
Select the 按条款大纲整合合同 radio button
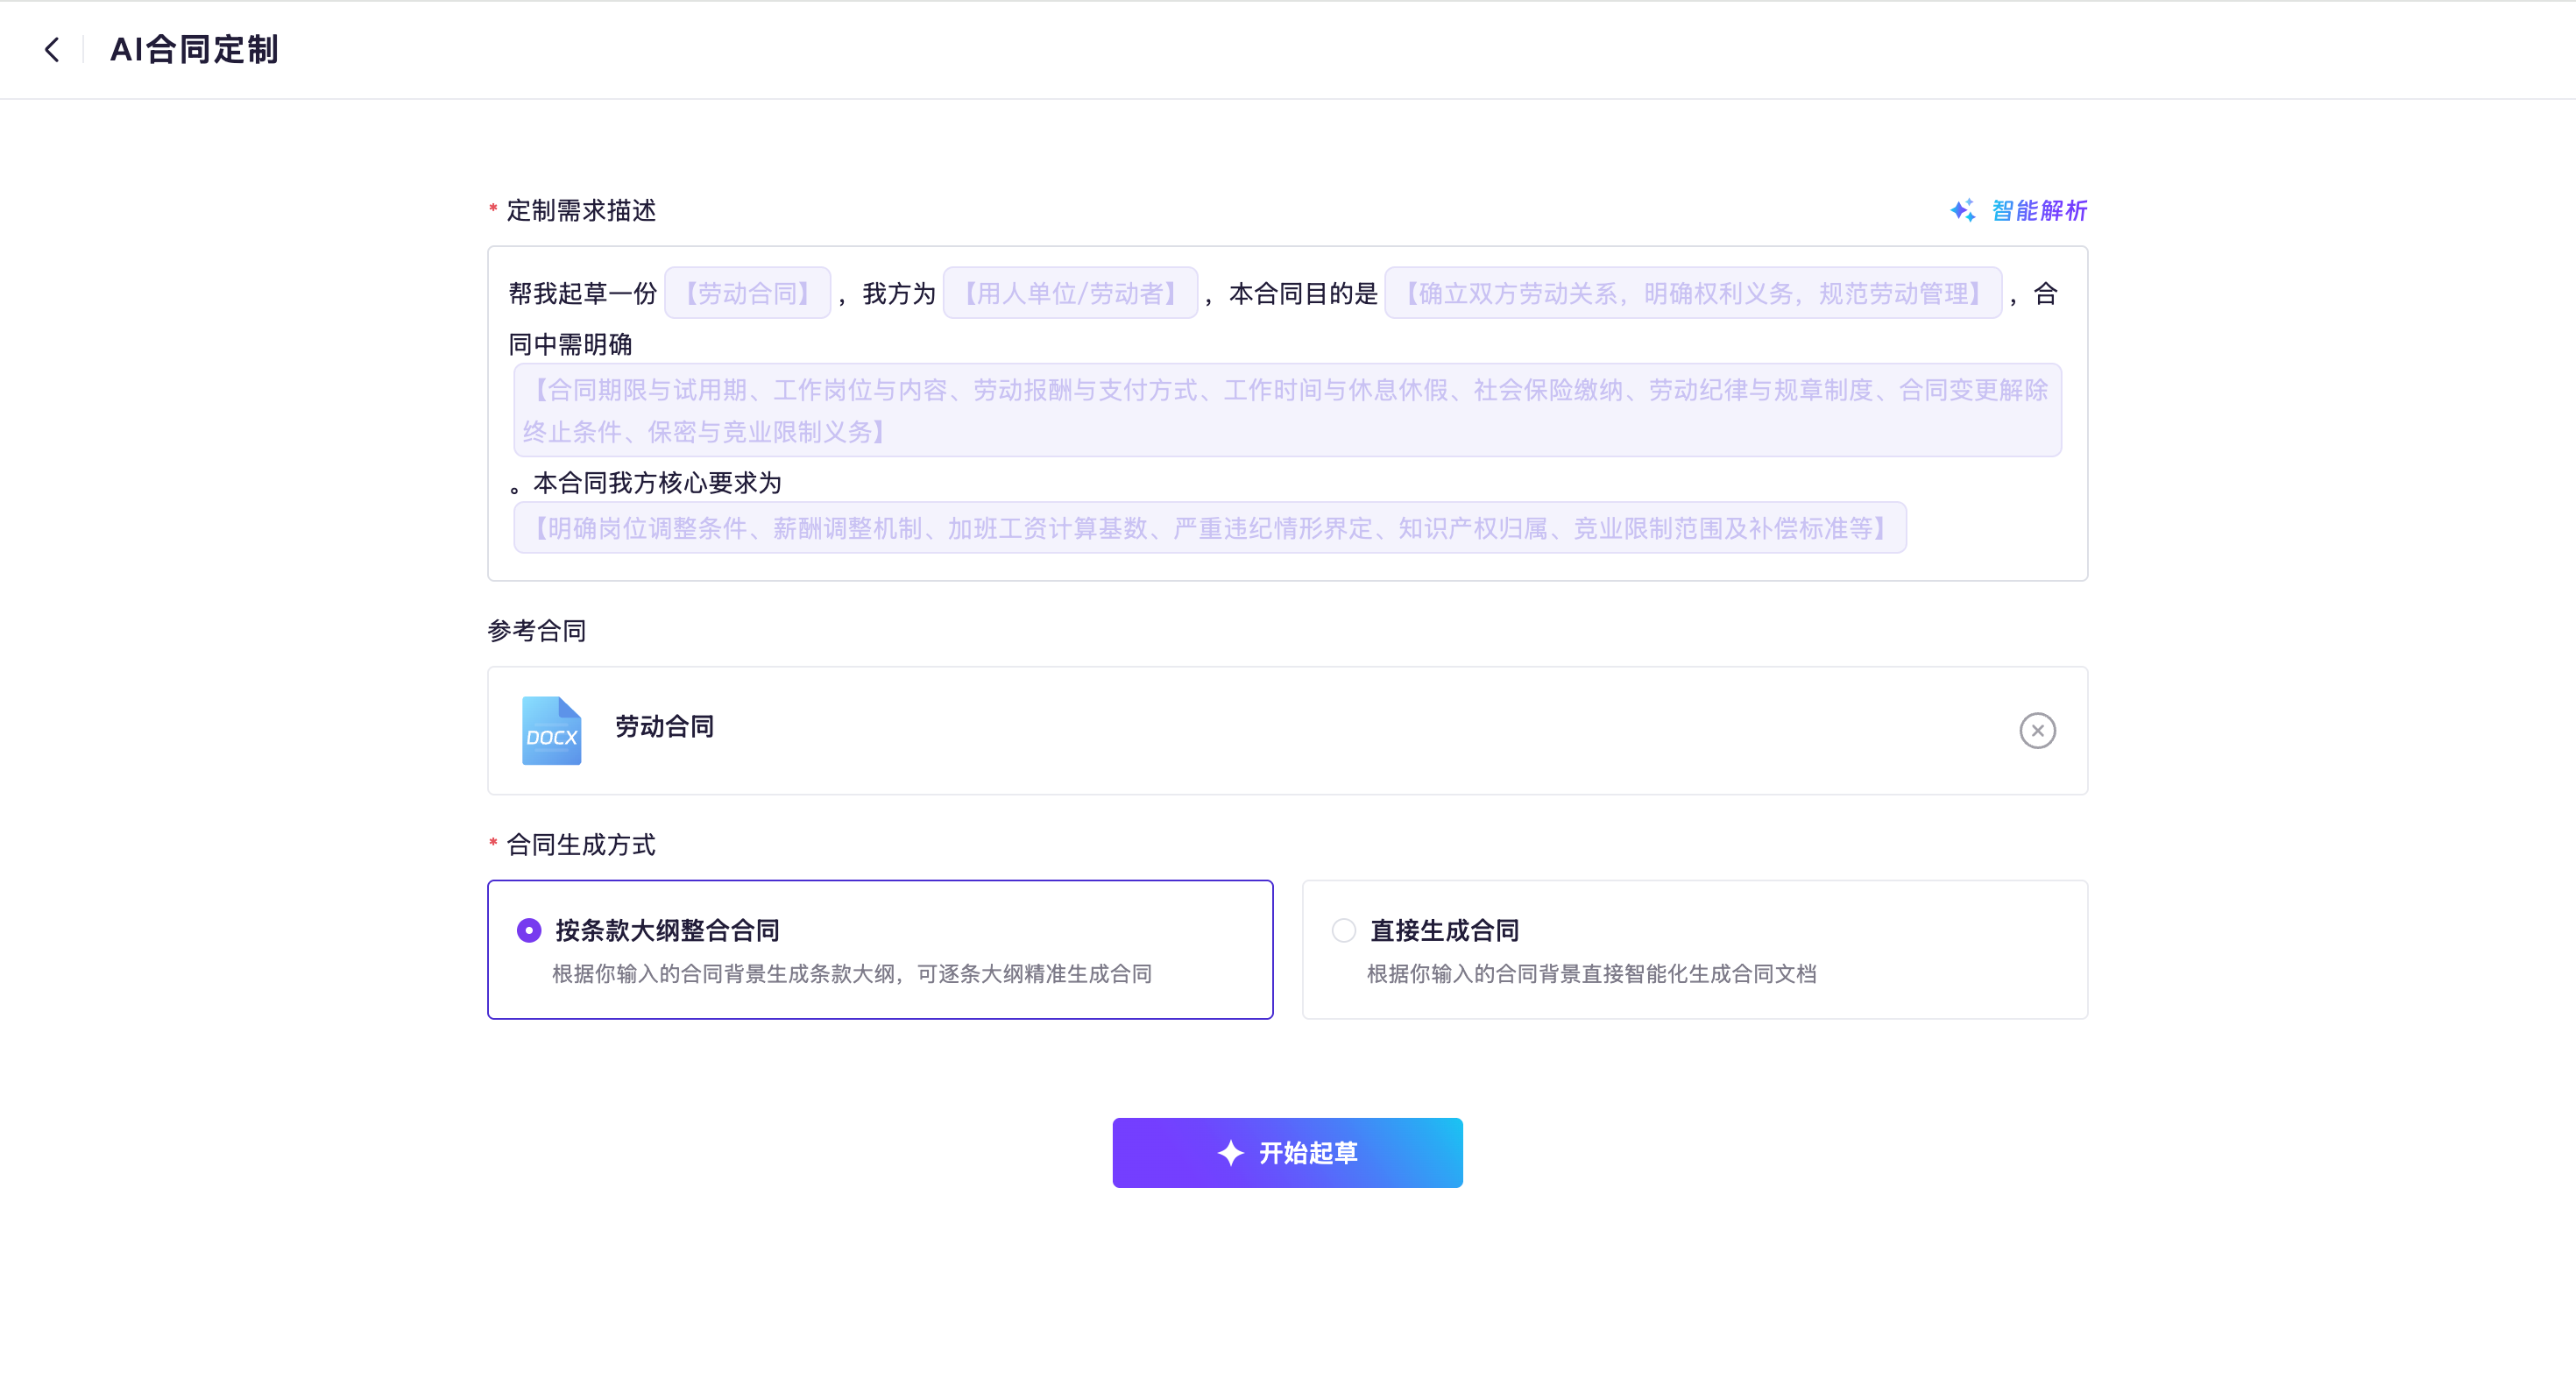tap(529, 930)
